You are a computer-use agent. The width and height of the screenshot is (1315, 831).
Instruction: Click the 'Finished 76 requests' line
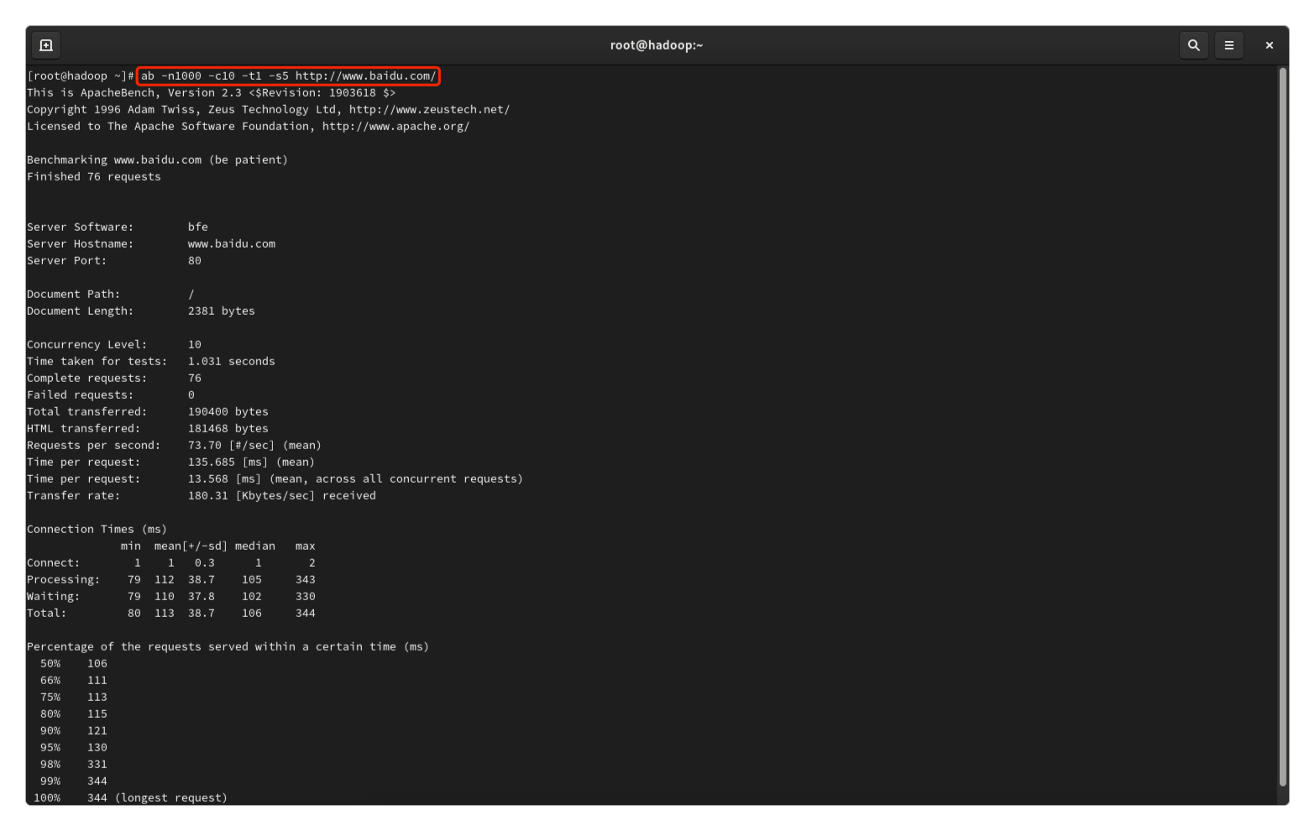pos(94,177)
